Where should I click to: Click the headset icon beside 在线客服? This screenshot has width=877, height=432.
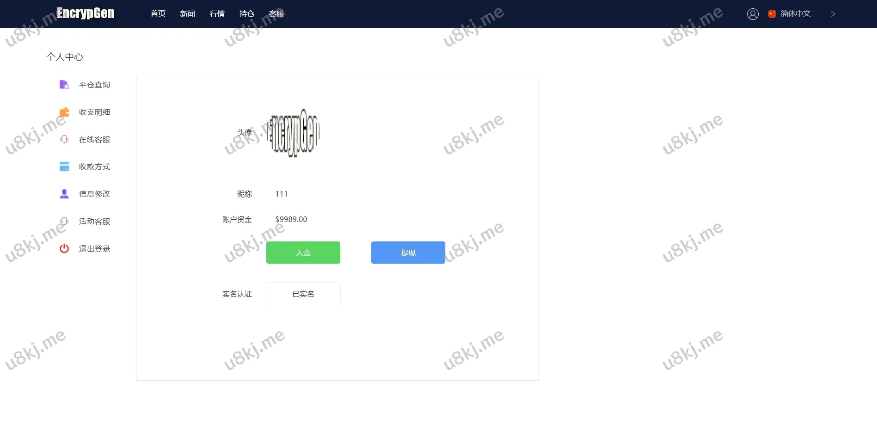pos(64,139)
